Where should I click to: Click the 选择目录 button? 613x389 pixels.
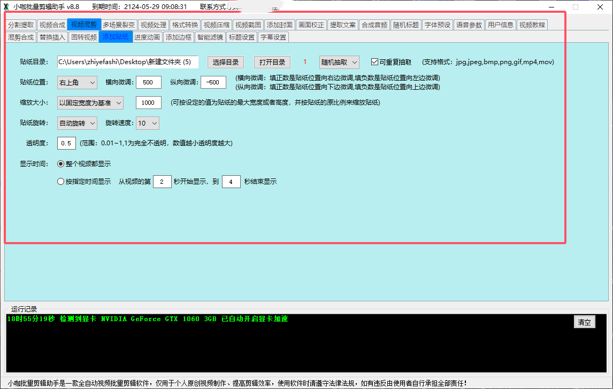coord(225,62)
